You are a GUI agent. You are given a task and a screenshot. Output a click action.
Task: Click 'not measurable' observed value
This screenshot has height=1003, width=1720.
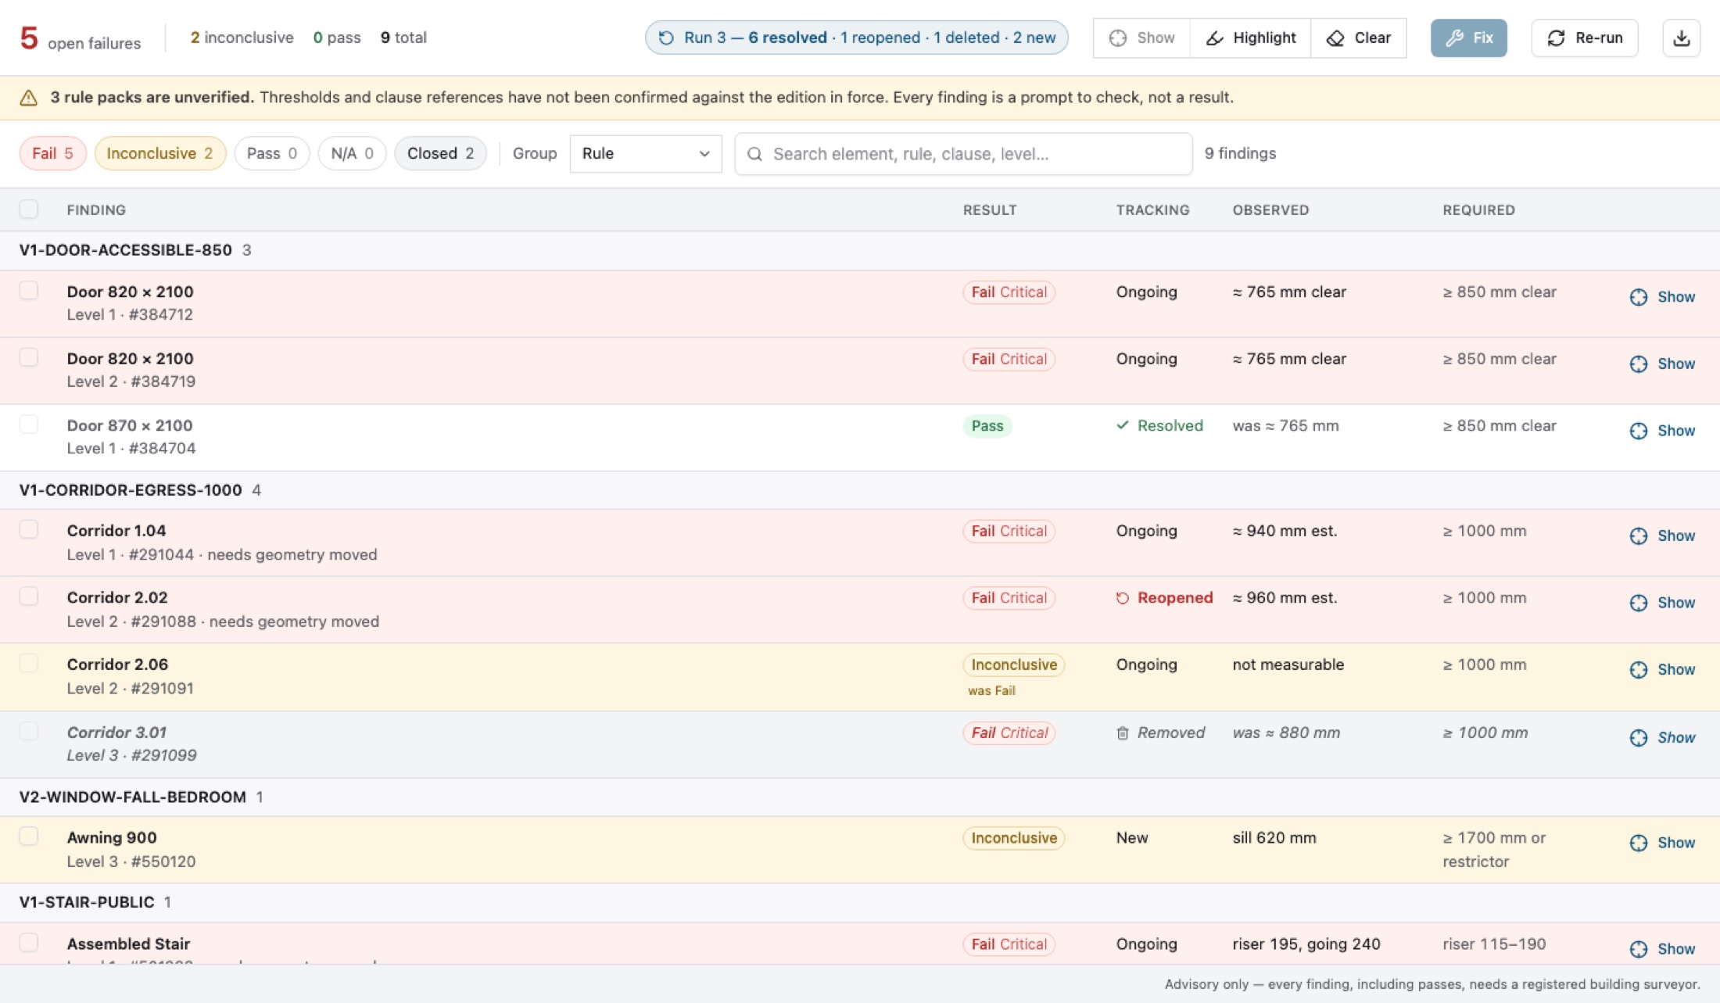pos(1288,664)
